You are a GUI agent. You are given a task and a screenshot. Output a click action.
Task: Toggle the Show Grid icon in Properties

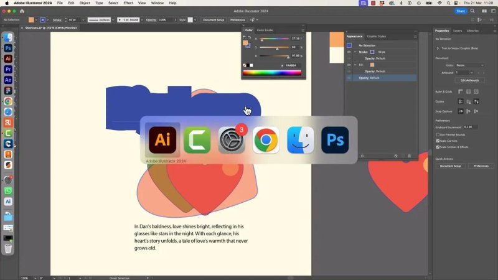click(x=469, y=91)
